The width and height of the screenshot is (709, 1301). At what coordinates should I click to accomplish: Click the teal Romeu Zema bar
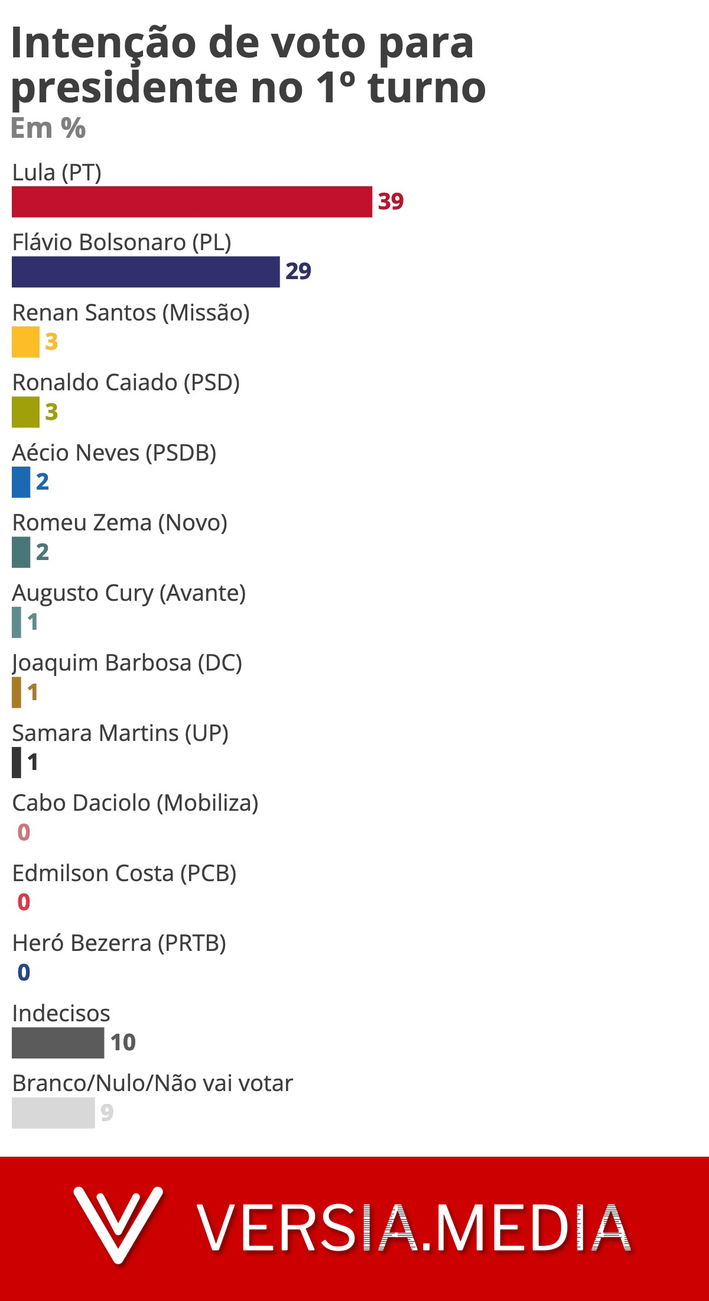pyautogui.click(x=21, y=552)
